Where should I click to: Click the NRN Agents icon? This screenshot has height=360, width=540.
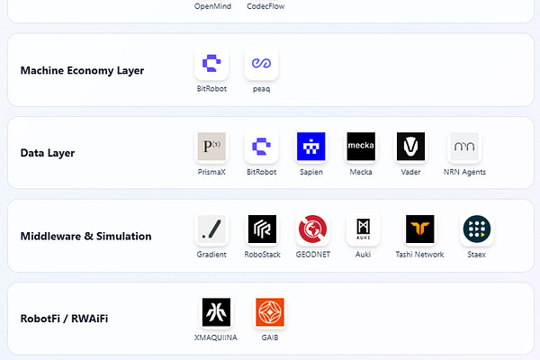coord(464,147)
